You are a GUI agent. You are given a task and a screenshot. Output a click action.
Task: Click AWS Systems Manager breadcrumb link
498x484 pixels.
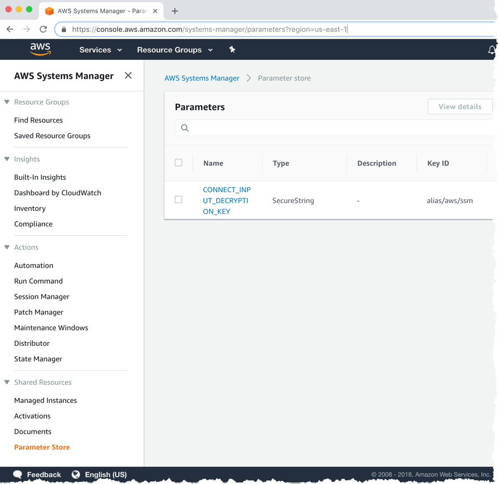tap(202, 78)
